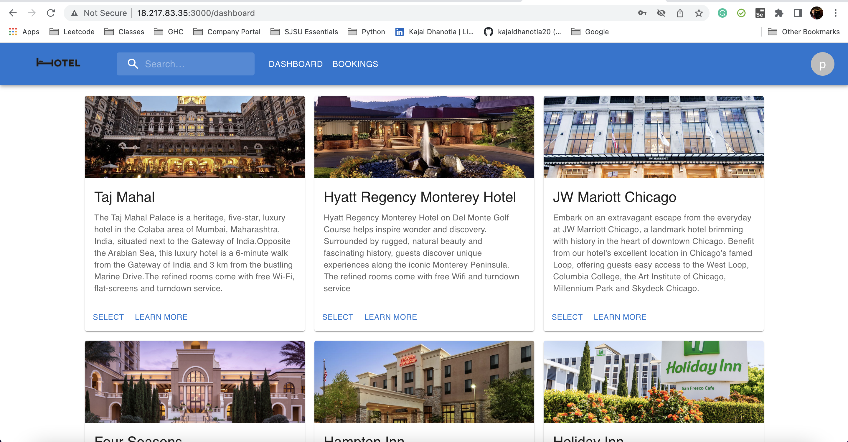Open the user avatar 'p' menu
Screen dimensions: 848x442
pyautogui.click(x=822, y=64)
